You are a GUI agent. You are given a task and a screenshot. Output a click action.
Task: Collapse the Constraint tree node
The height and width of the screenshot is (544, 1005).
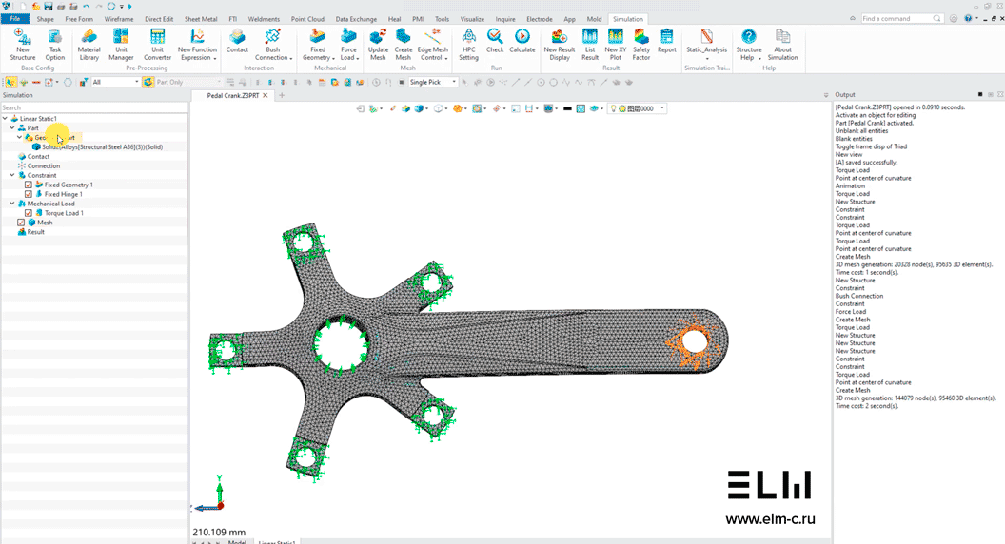[12, 175]
